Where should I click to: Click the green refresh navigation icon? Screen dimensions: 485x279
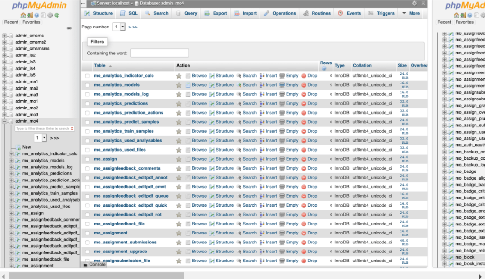pyautogui.click(x=56, y=15)
